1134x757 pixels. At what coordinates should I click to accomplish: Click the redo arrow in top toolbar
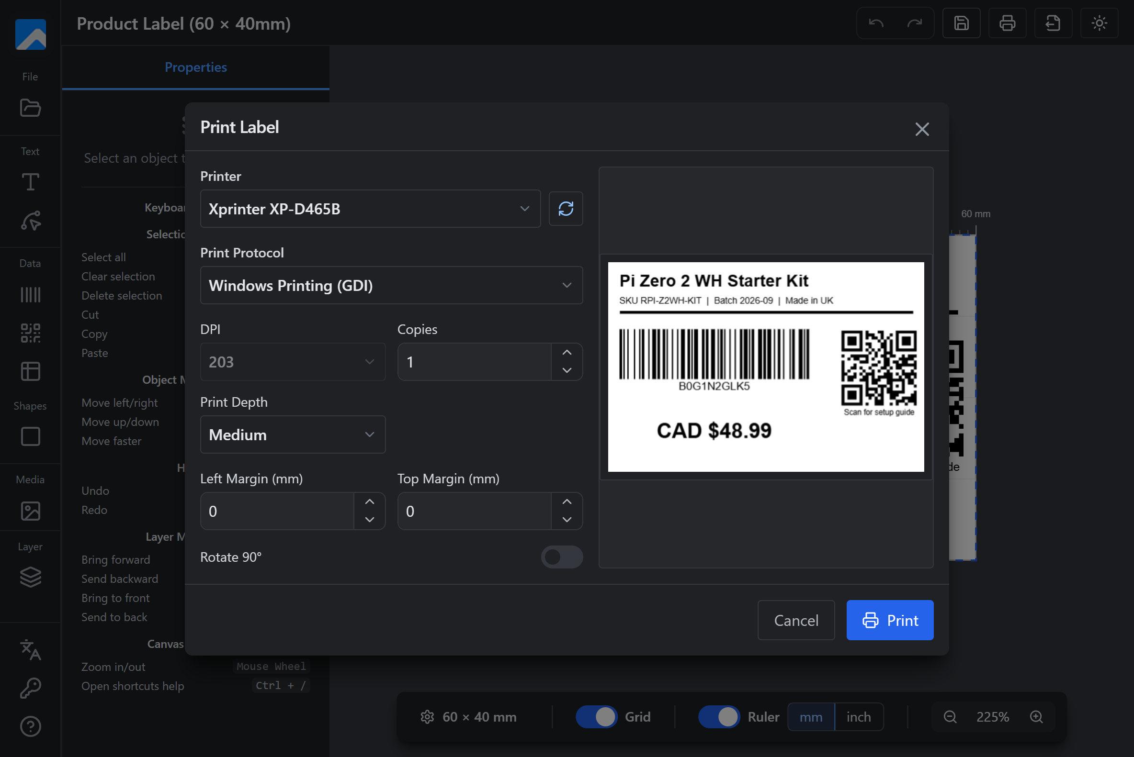pos(914,23)
